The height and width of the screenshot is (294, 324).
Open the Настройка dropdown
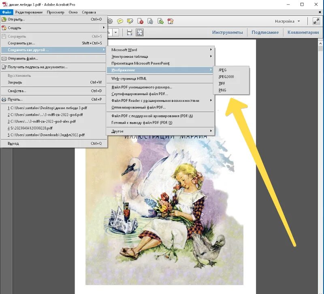(287, 21)
